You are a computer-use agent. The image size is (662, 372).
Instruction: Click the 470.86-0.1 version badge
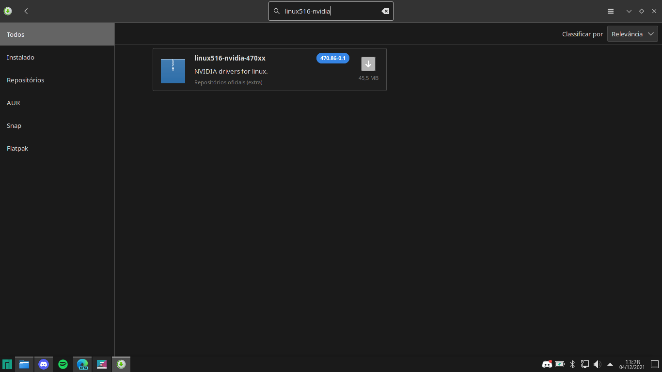333,58
